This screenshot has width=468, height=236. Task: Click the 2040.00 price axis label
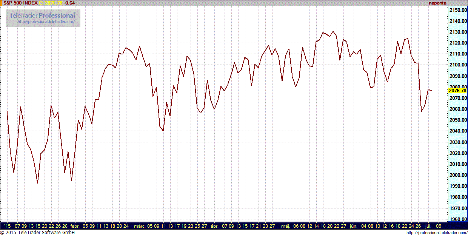coord(458,131)
